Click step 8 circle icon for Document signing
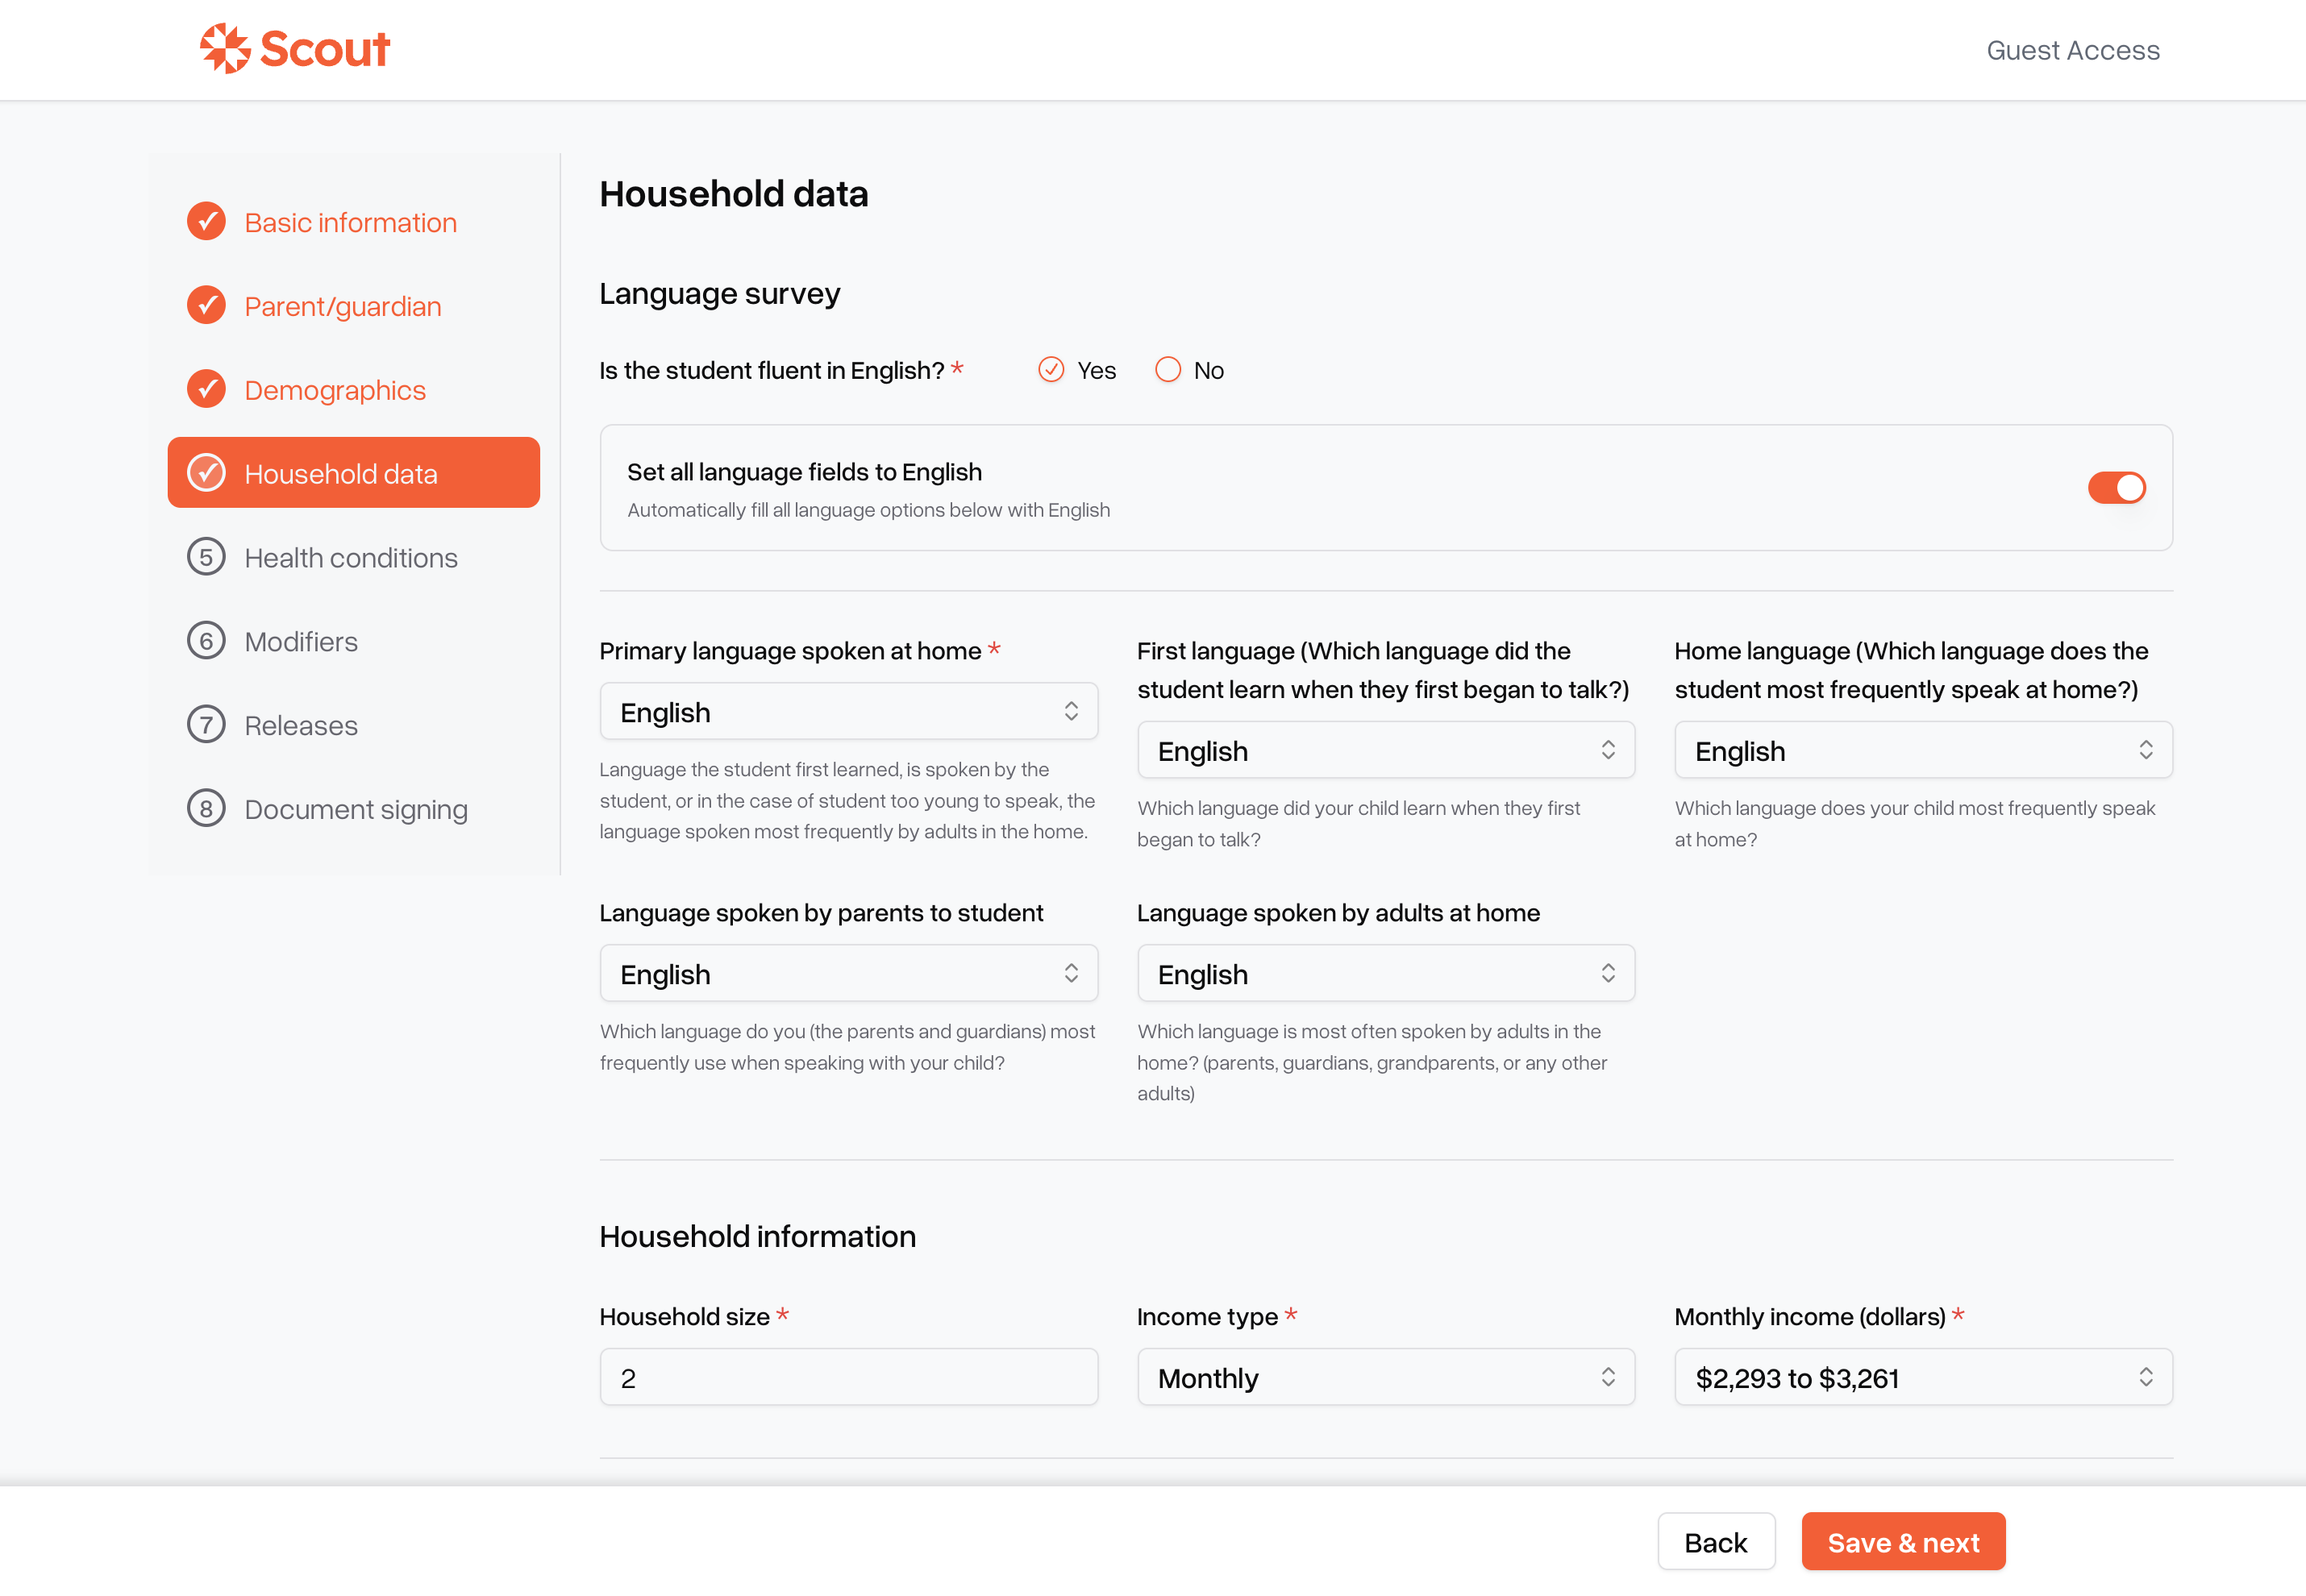 pos(206,809)
